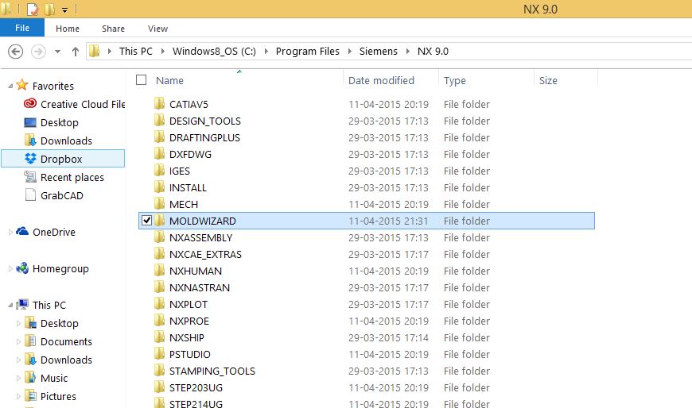Select the DESIGN_TOOLS folder icon
This screenshot has width=692, height=408.
159,121
